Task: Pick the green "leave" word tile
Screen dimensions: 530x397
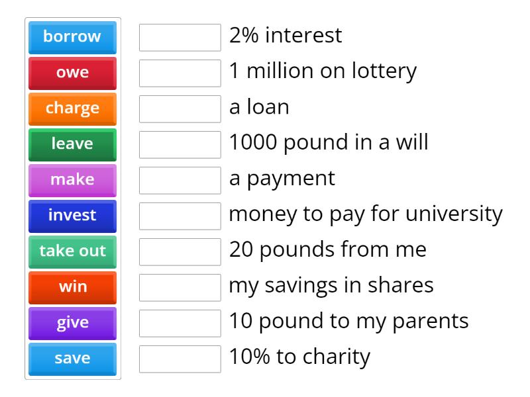Action: point(72,145)
